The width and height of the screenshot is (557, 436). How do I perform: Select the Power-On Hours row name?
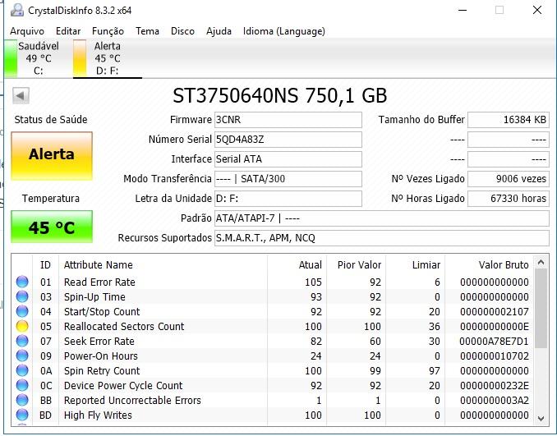tap(100, 356)
